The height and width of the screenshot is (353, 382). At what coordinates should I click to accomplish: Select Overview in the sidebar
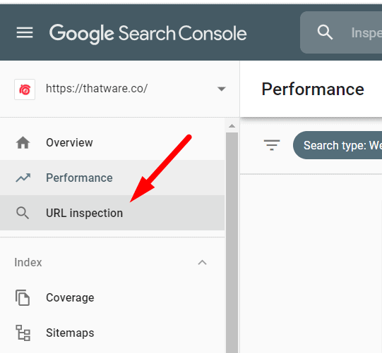(x=112, y=143)
